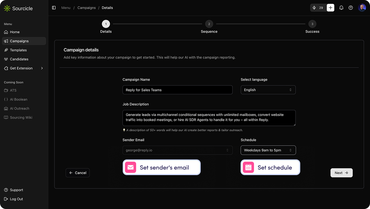The width and height of the screenshot is (370, 209).
Task: Click the Cancel button
Action: (78, 173)
